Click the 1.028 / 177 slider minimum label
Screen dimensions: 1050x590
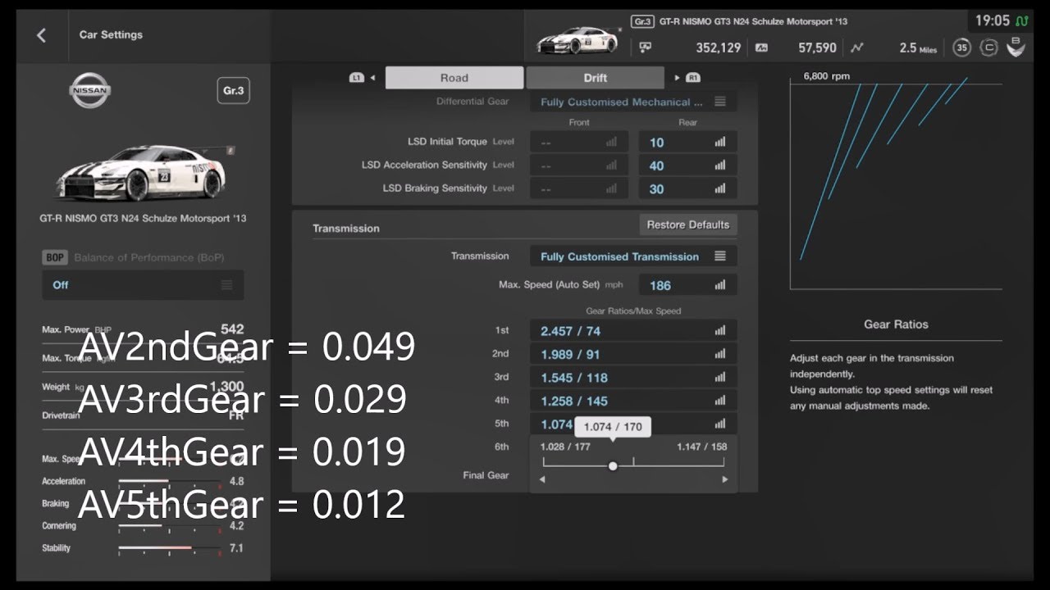(x=564, y=447)
